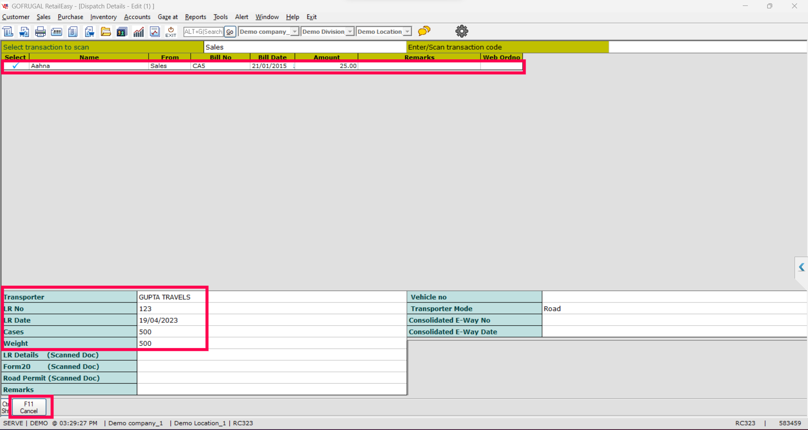Open the line graph report icon
The width and height of the screenshot is (808, 430).
tap(155, 32)
